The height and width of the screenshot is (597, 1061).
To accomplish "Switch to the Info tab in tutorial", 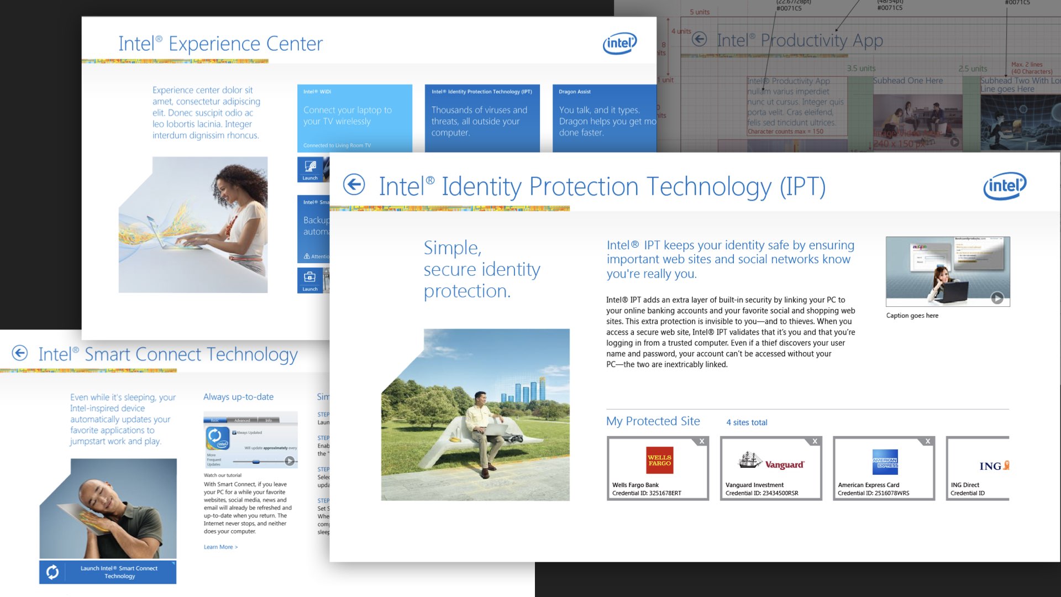I will point(269,421).
